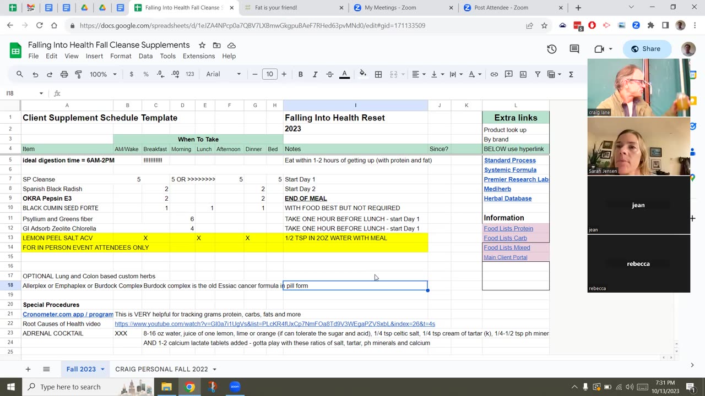Viewport: 705px width, 396px height.
Task: Open the Data menu
Action: pos(145,56)
